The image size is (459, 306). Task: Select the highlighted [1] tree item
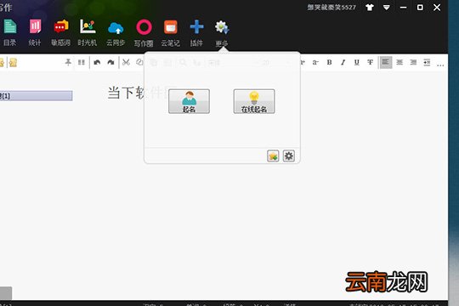(x=36, y=96)
